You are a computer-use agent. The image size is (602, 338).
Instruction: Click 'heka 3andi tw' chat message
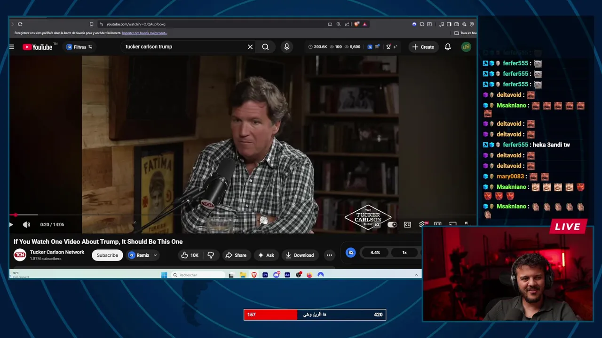[x=550, y=145]
